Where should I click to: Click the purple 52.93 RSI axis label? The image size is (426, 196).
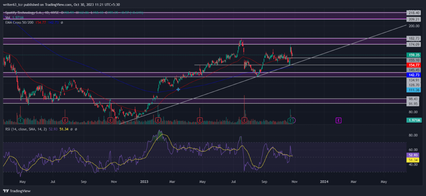point(414,155)
